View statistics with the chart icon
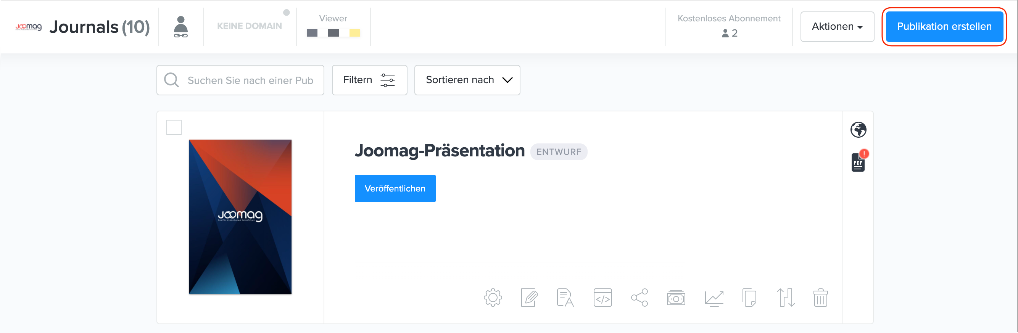The image size is (1018, 333). tap(714, 298)
